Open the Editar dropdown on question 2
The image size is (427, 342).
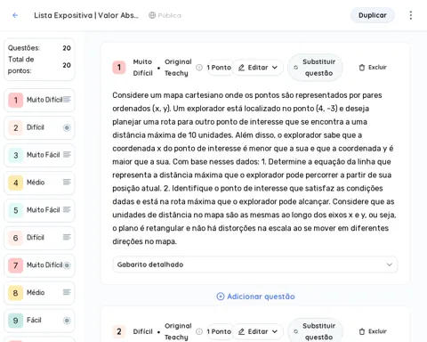click(x=257, y=331)
